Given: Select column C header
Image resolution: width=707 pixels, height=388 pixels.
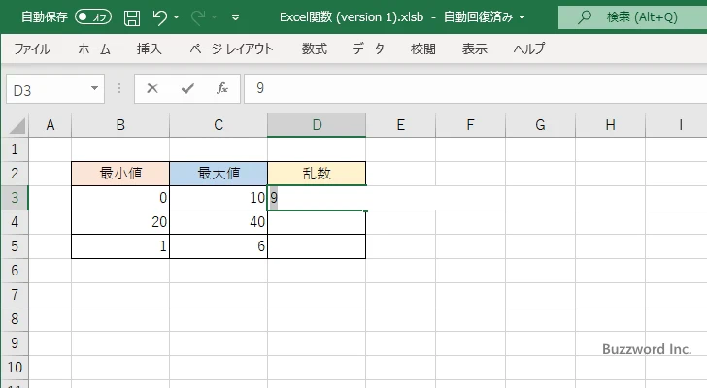Looking at the screenshot, I should 219,125.
